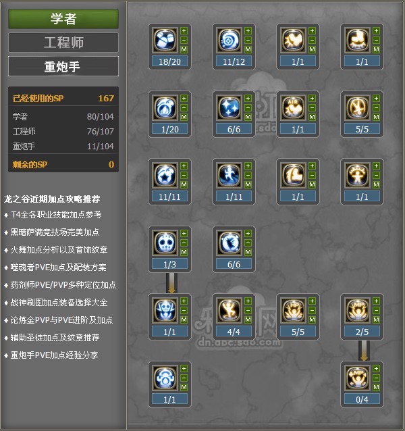The width and height of the screenshot is (405, 431).
Task: Open the 重炮手 class tab
Action: pos(63,66)
